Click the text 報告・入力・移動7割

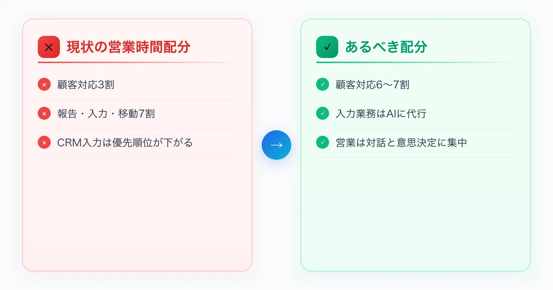[x=106, y=114]
